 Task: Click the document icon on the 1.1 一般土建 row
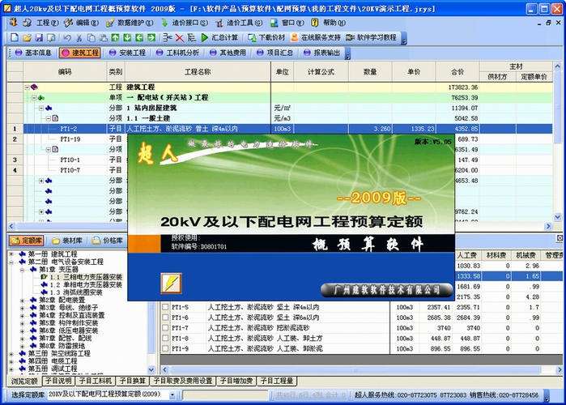[55, 118]
